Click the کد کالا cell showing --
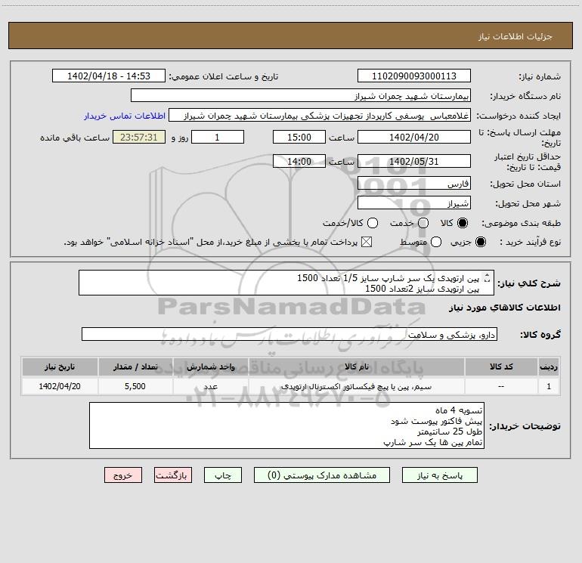The width and height of the screenshot is (582, 563). [x=501, y=386]
